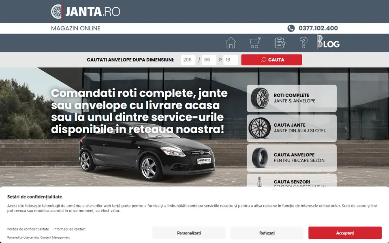Viewport: 389px width, 243px height.
Task: Click the tire profile field showing 55
Action: (x=209, y=60)
